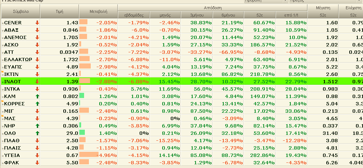
Task: Click the price 4.39 for ΜΛΣ
Action: (x=72, y=118)
